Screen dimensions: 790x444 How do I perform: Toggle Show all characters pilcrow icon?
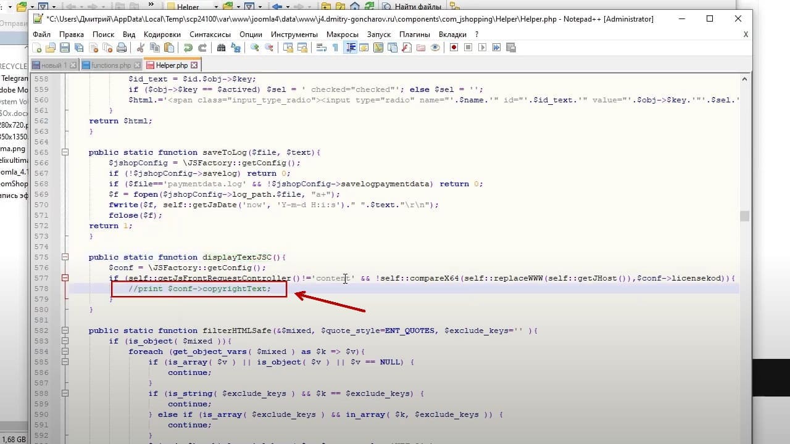(x=335, y=47)
